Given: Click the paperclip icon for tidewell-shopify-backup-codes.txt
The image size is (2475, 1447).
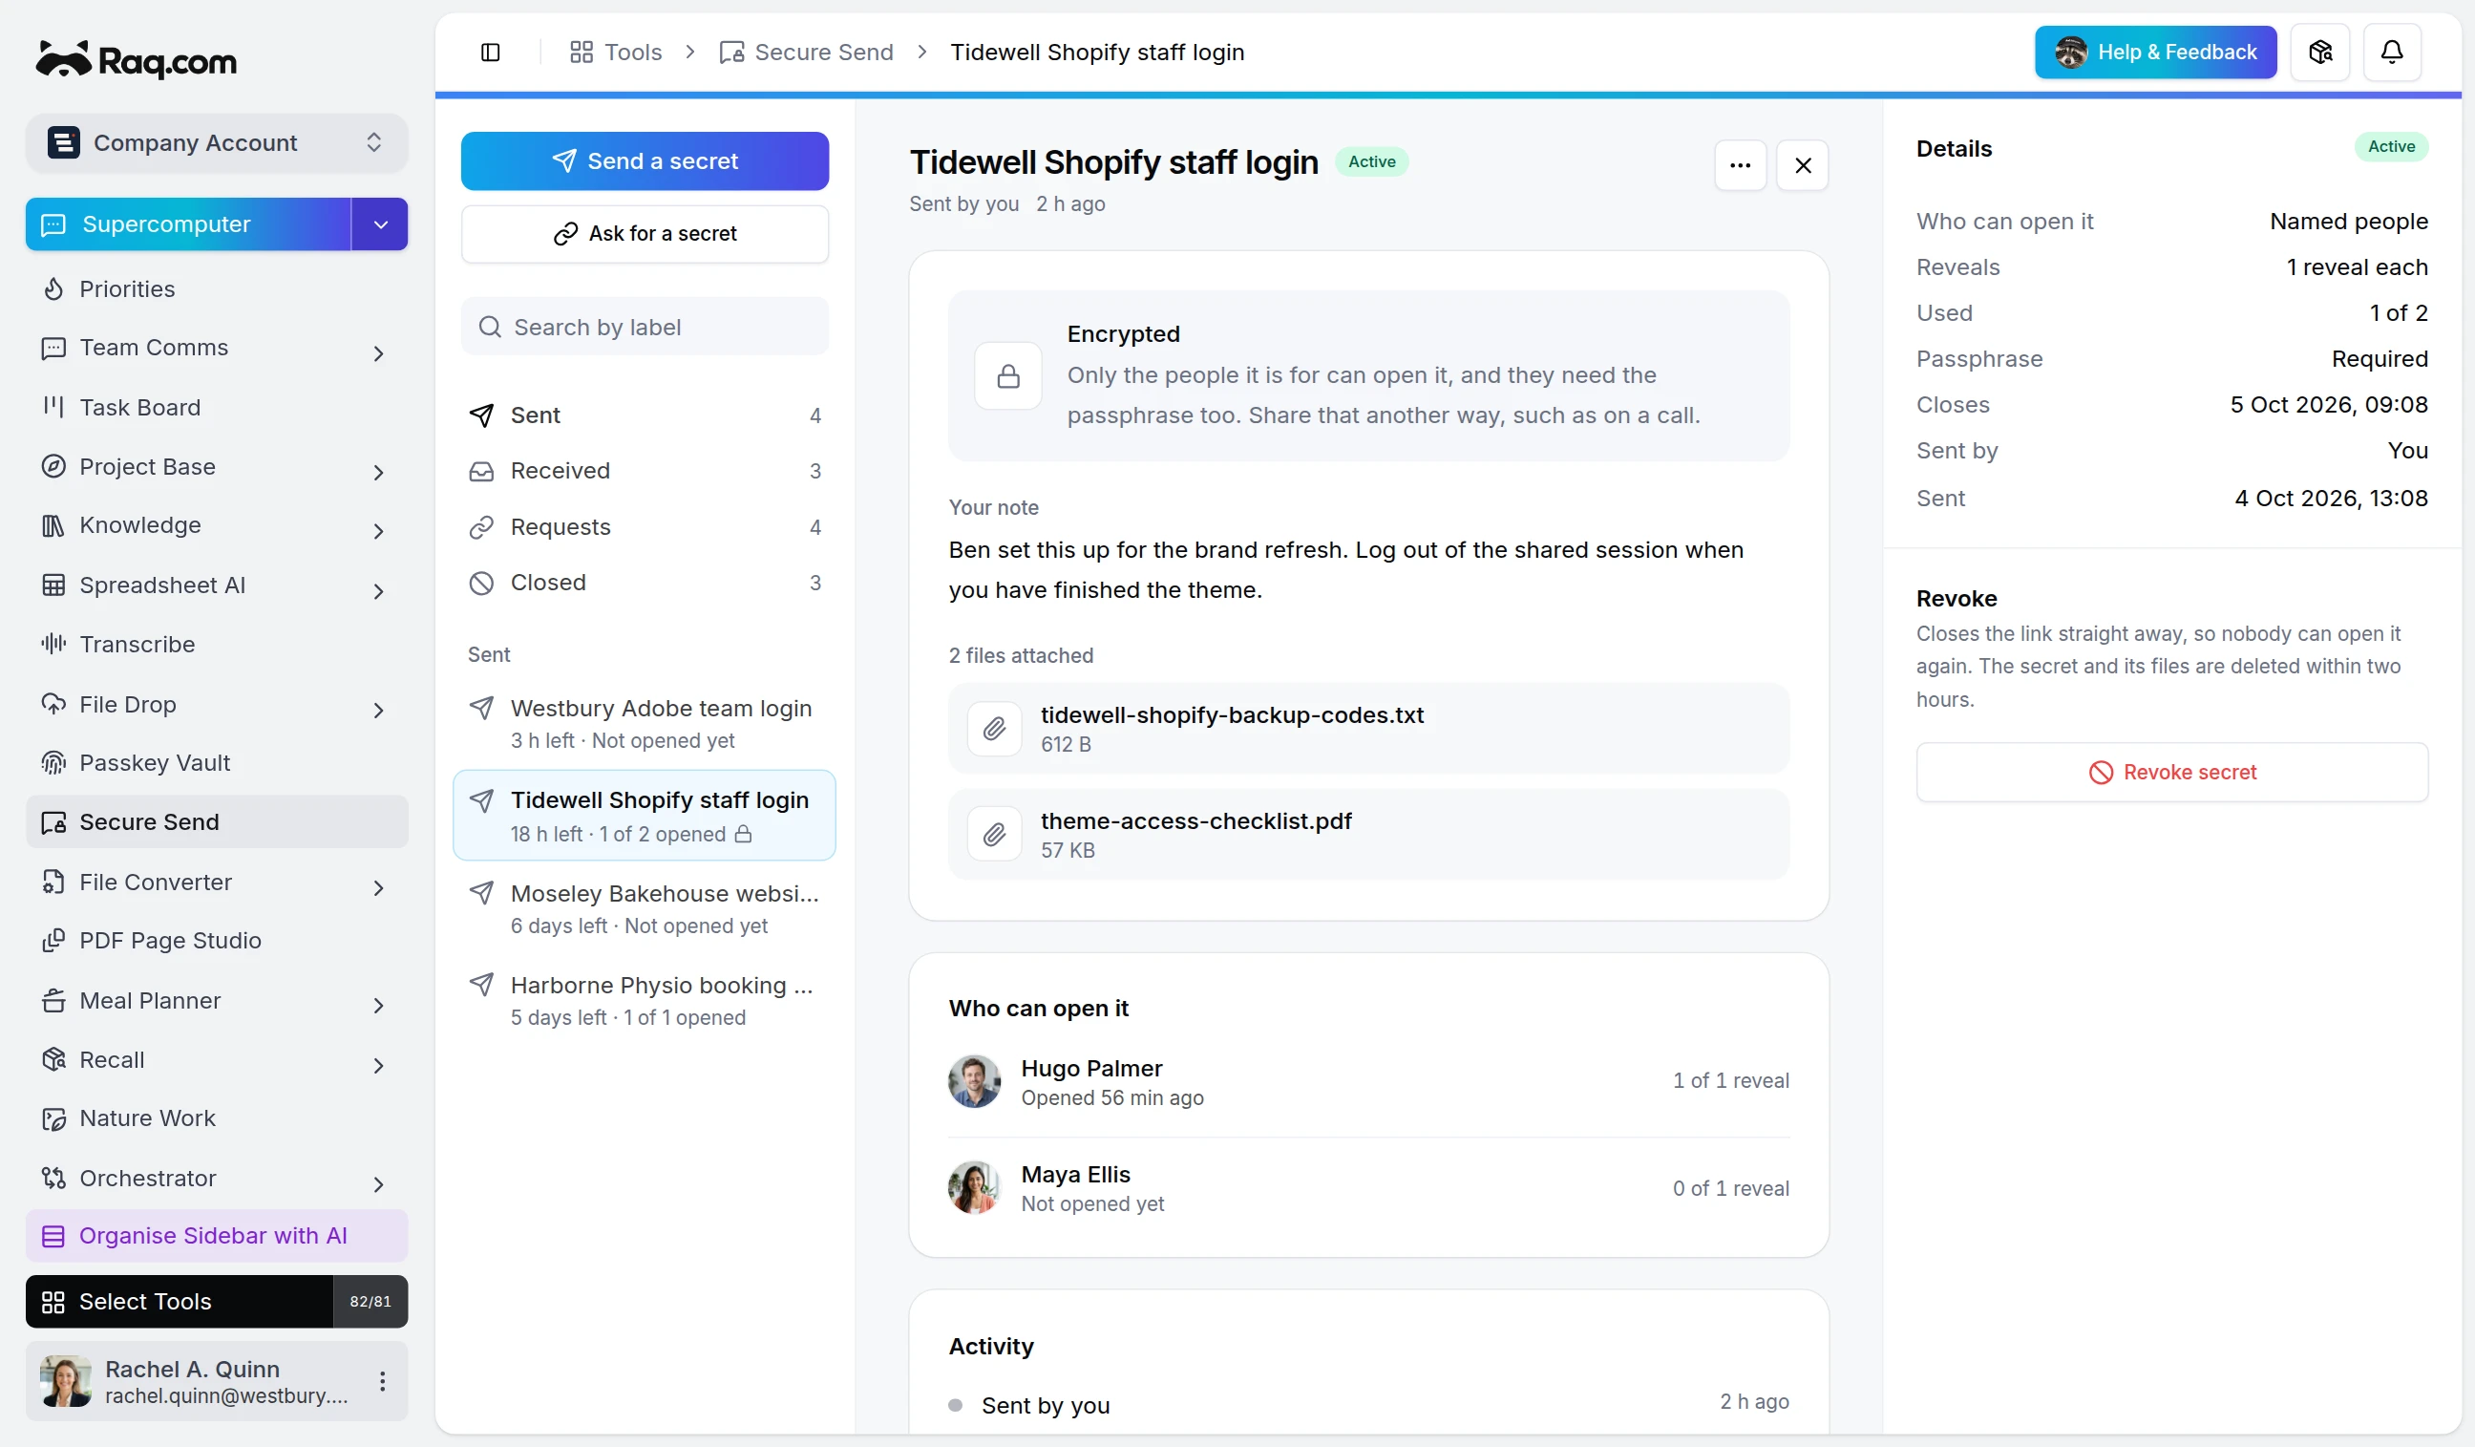Looking at the screenshot, I should tap(994, 728).
